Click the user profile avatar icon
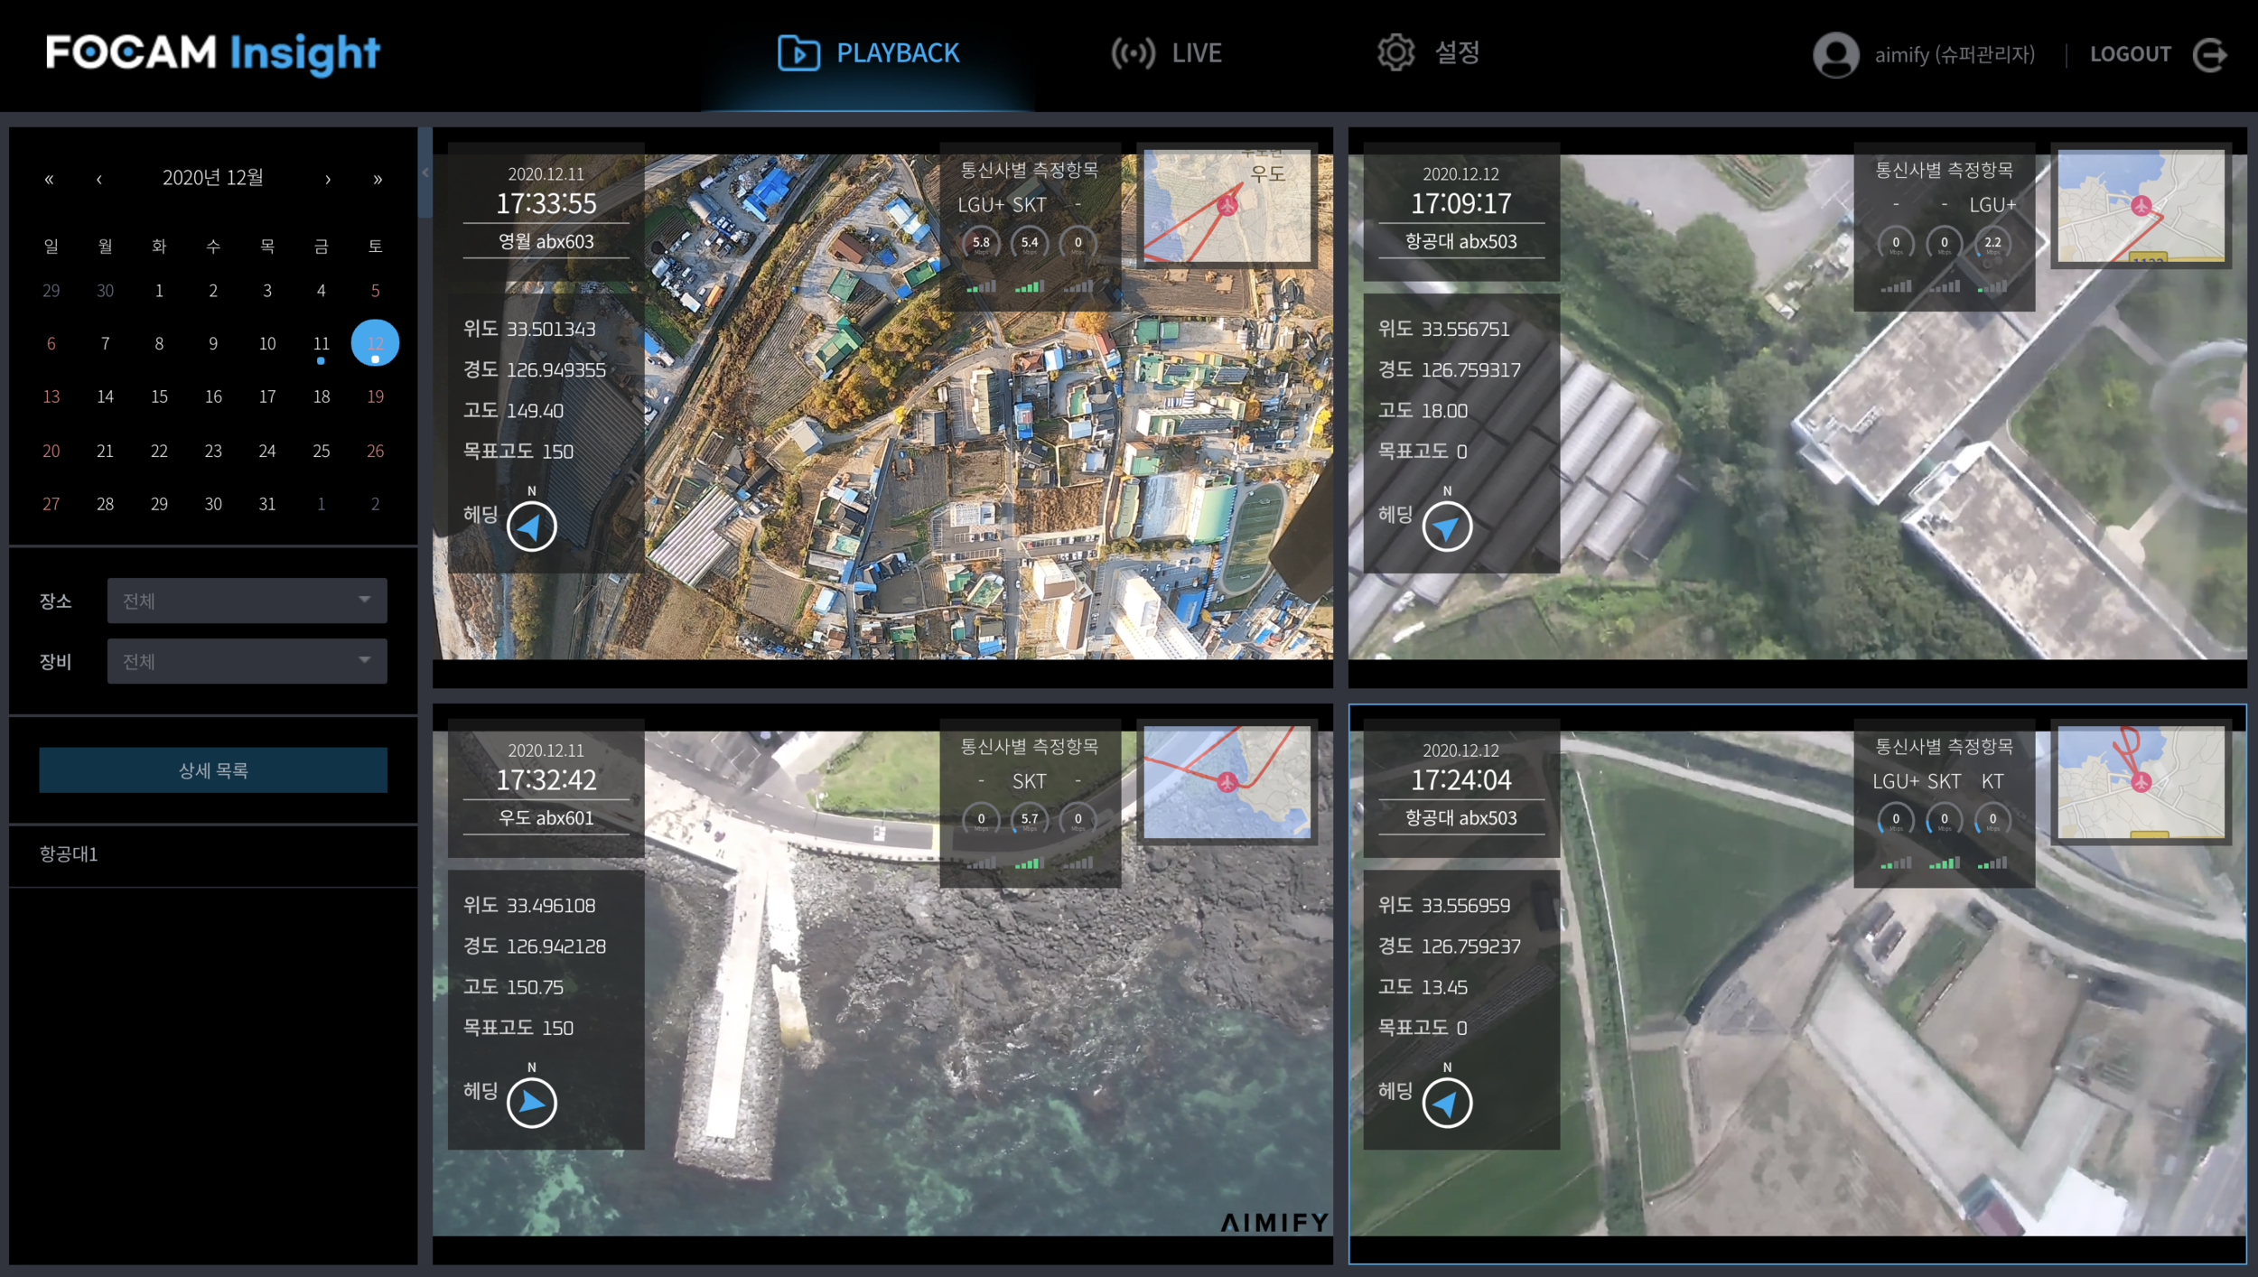Screen dimensions: 2258x1277 coord(1837,56)
